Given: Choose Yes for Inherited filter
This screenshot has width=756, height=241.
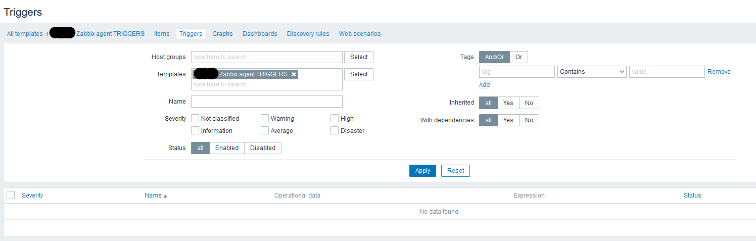Looking at the screenshot, I should pyautogui.click(x=508, y=103).
